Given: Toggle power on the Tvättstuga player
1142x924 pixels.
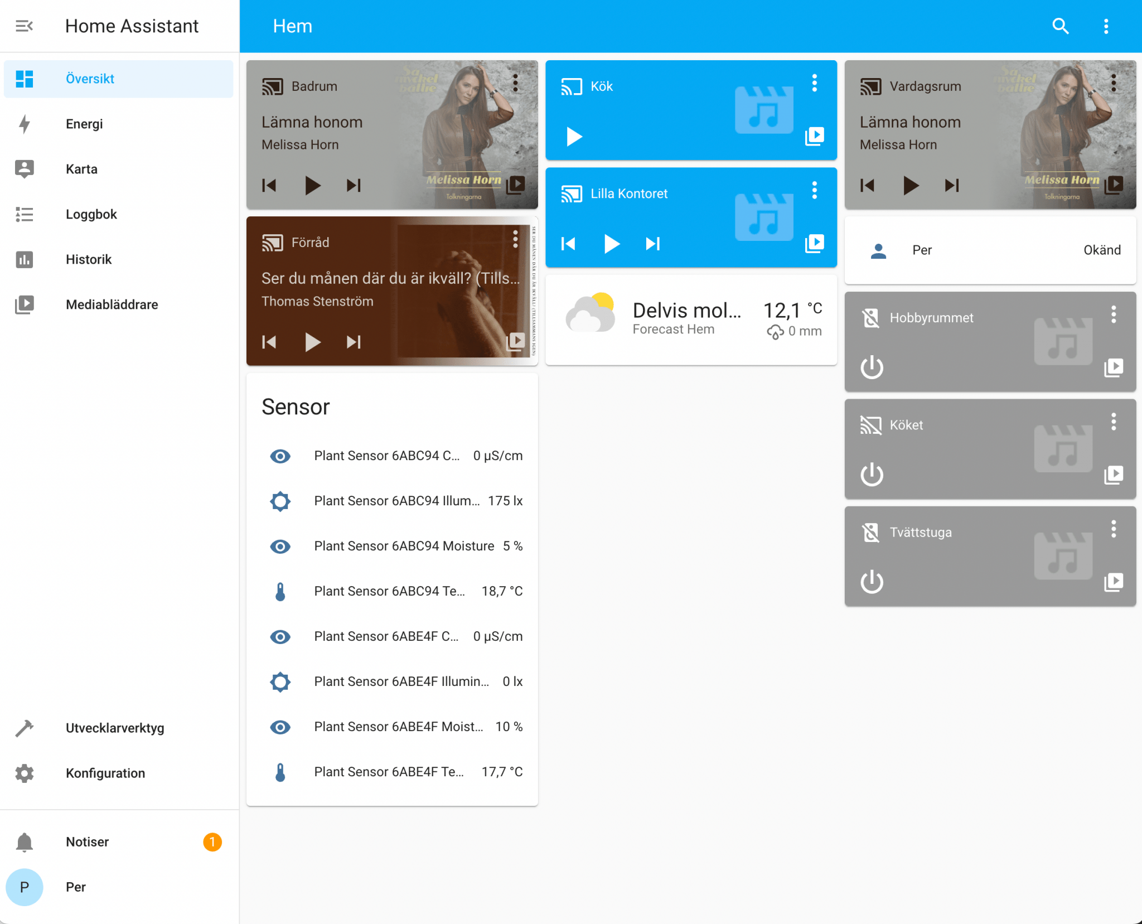Looking at the screenshot, I should pyautogui.click(x=872, y=582).
